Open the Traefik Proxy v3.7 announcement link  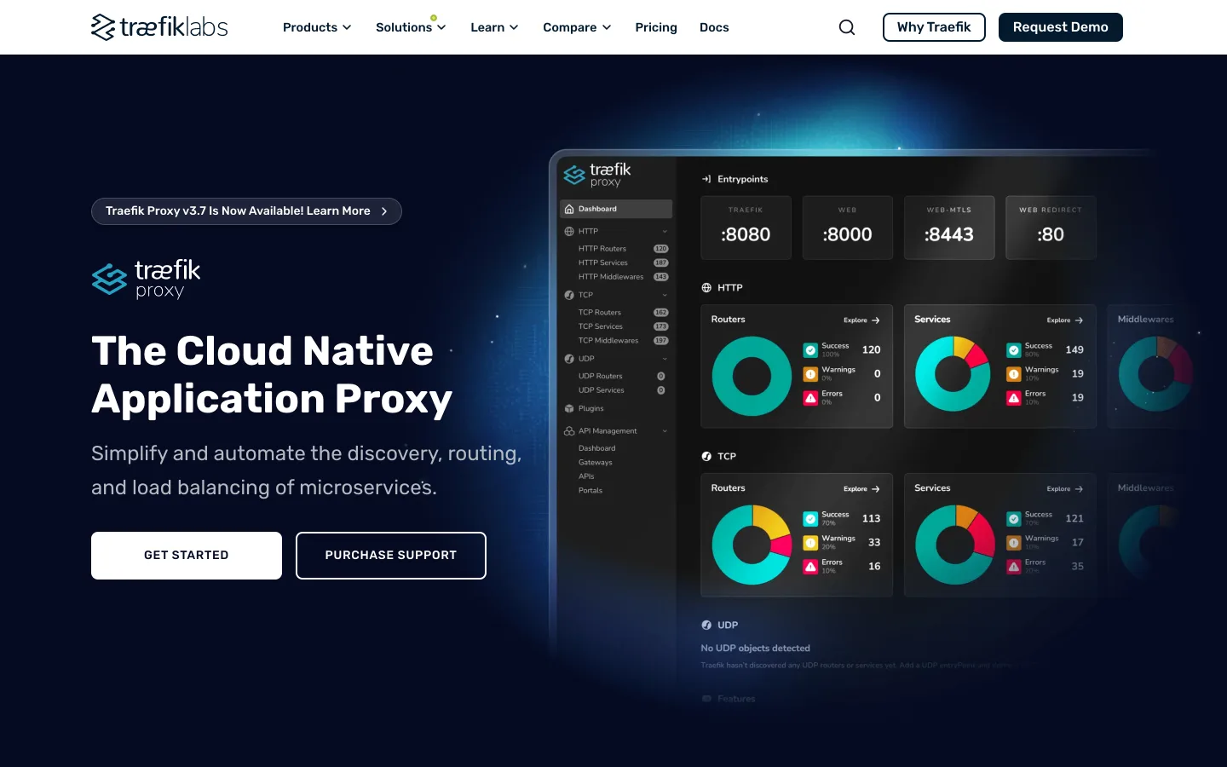coord(246,211)
